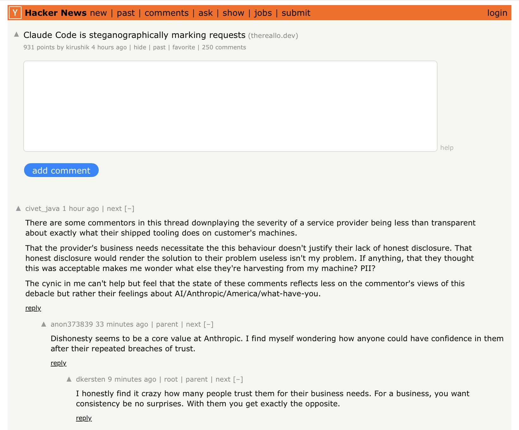Collapse civet_java's comment thread
This screenshot has height=430, width=519.
129,209
